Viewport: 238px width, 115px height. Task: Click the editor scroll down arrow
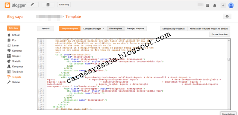coord(229,108)
